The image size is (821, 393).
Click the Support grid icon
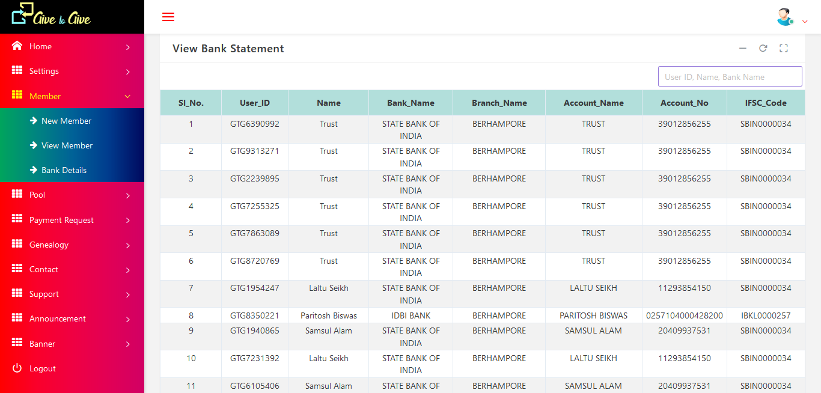[x=17, y=293]
